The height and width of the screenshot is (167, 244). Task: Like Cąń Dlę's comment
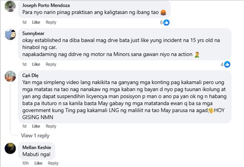tap(36, 126)
